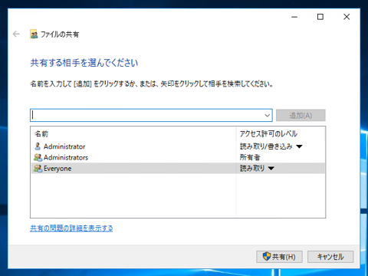Click the File Sharing folder icon in the title
Viewport: 368px width, 276px height.
pos(34,34)
